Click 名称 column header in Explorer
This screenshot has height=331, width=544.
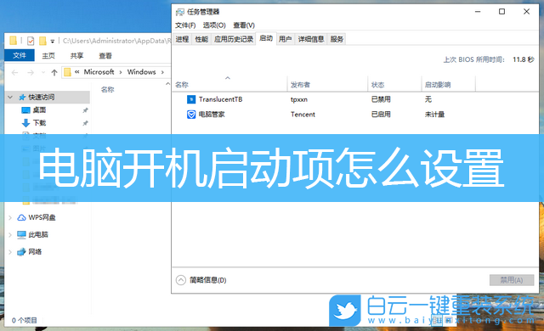click(x=108, y=90)
